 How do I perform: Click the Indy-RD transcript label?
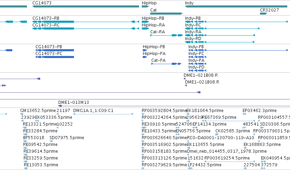click(x=193, y=39)
